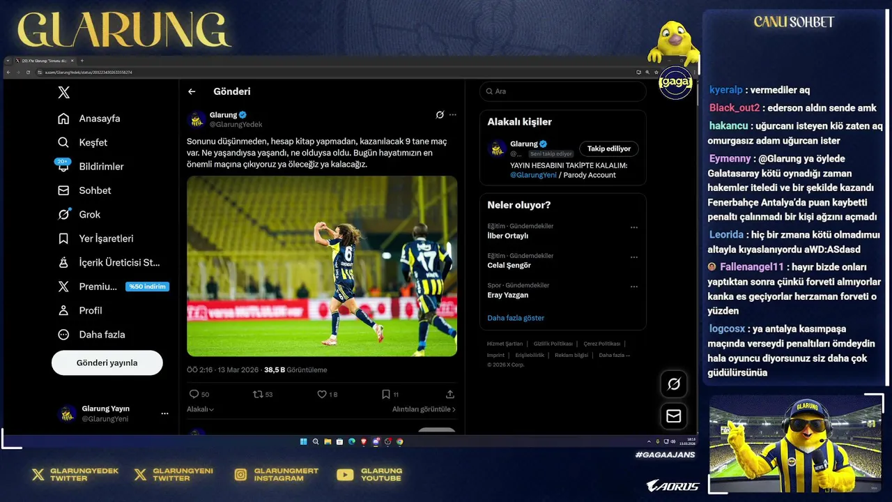Open Profil page
The image size is (892, 502).
(x=79, y=310)
